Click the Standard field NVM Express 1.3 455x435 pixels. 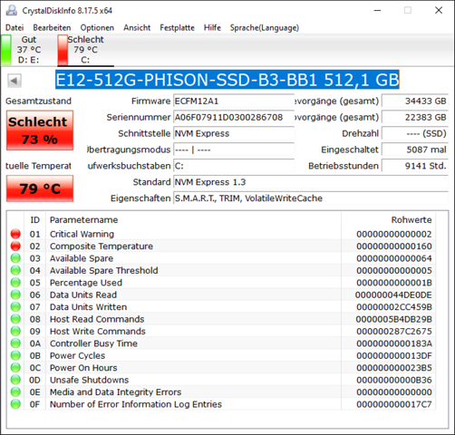click(311, 182)
